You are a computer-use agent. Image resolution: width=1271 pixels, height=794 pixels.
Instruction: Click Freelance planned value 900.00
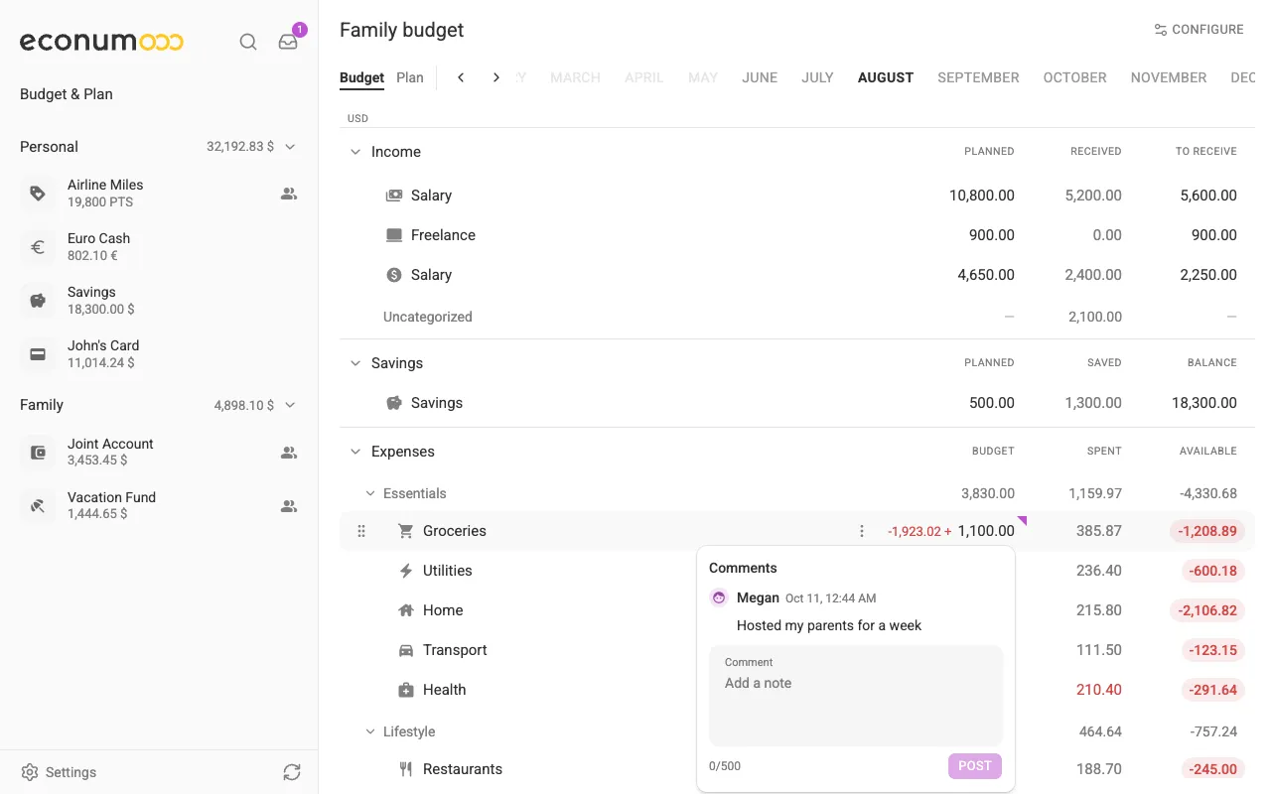point(992,235)
